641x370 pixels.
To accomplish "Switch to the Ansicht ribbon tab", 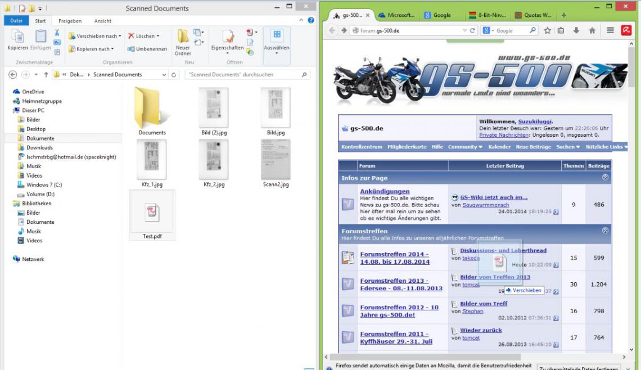I will tap(102, 21).
